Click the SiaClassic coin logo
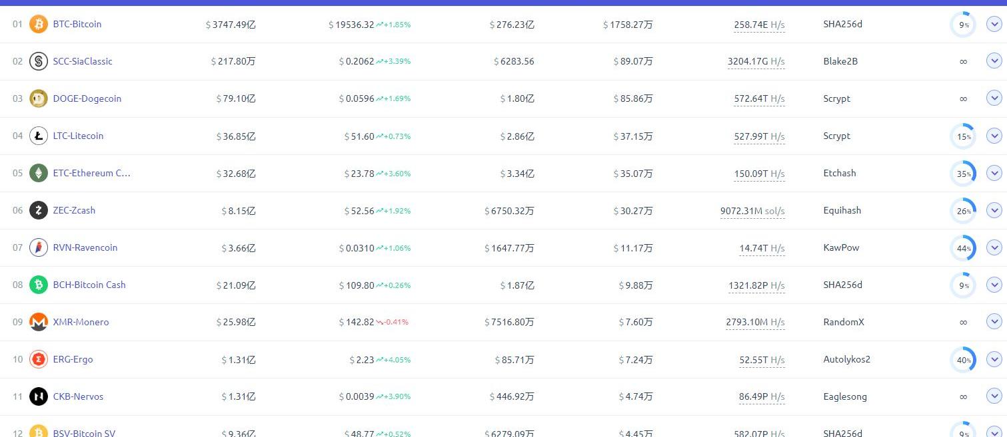1007x437 pixels. point(39,62)
